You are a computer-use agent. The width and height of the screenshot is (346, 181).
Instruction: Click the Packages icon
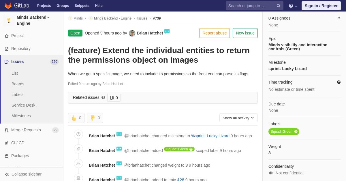pos(7,156)
